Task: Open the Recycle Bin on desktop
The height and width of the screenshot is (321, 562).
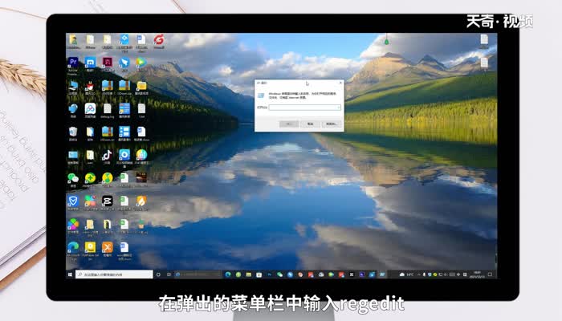Action: point(73,132)
